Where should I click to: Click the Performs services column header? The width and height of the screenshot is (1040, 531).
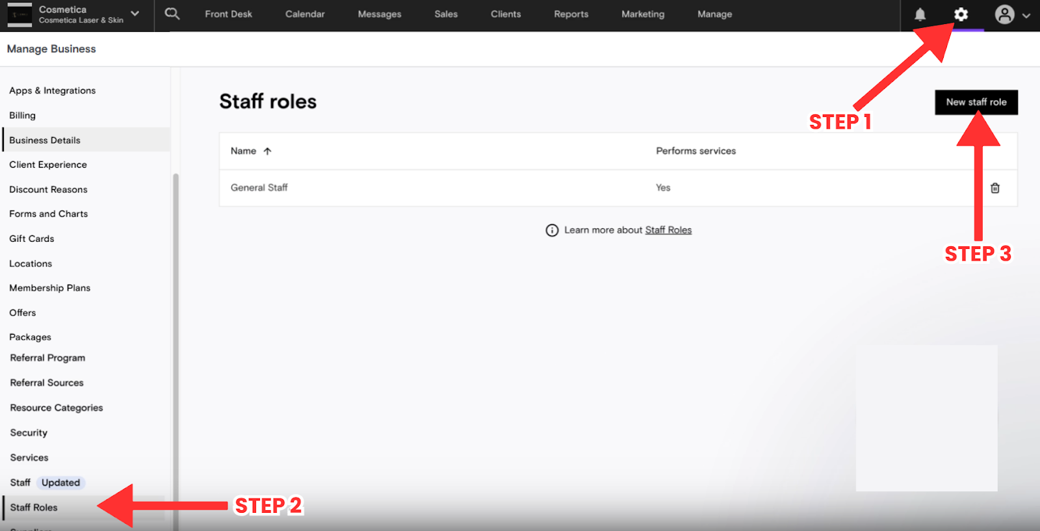[695, 151]
